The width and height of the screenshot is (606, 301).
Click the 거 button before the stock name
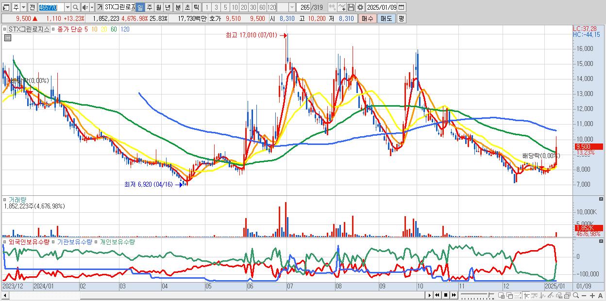(100, 7)
